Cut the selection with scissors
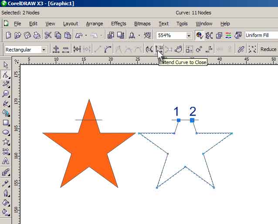 point(48,35)
